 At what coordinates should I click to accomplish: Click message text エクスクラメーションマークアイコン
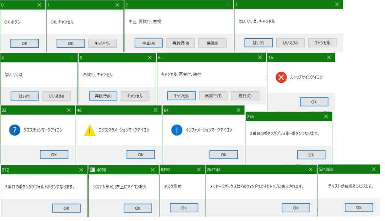pyautogui.click(x=124, y=130)
